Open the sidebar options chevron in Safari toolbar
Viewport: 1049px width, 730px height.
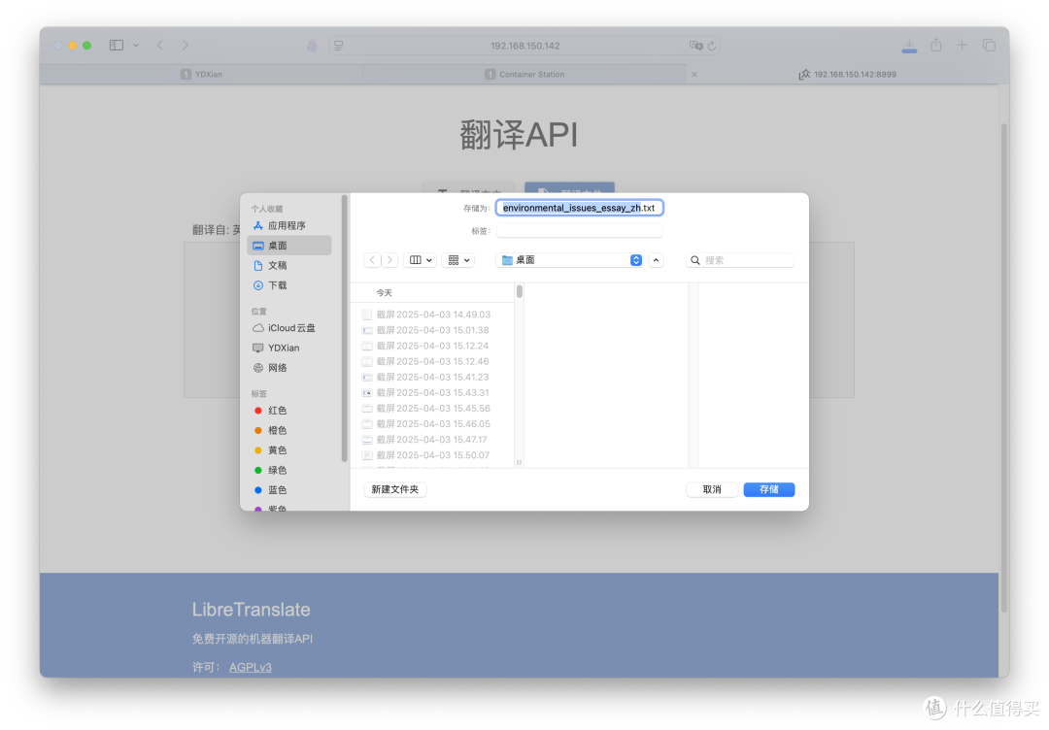pyautogui.click(x=136, y=46)
